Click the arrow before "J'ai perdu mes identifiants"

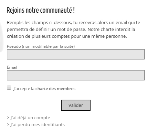tap(8, 124)
